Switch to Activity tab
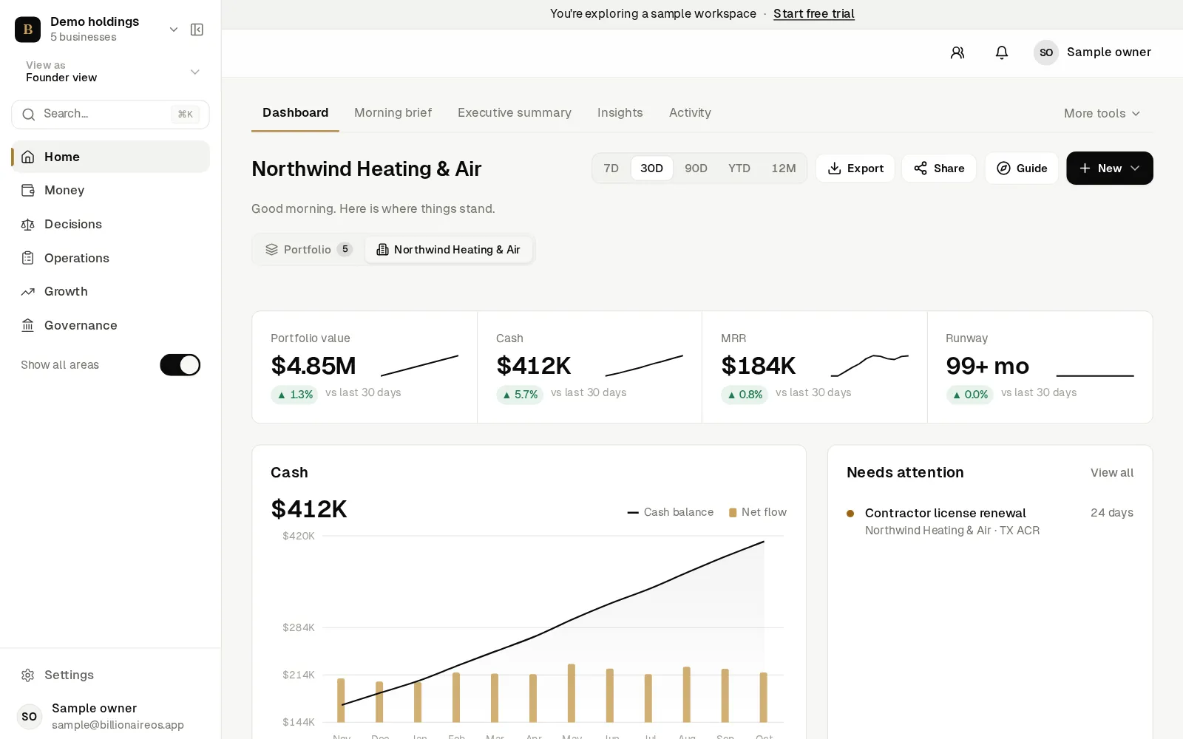This screenshot has height=739, width=1183. [x=690, y=113]
